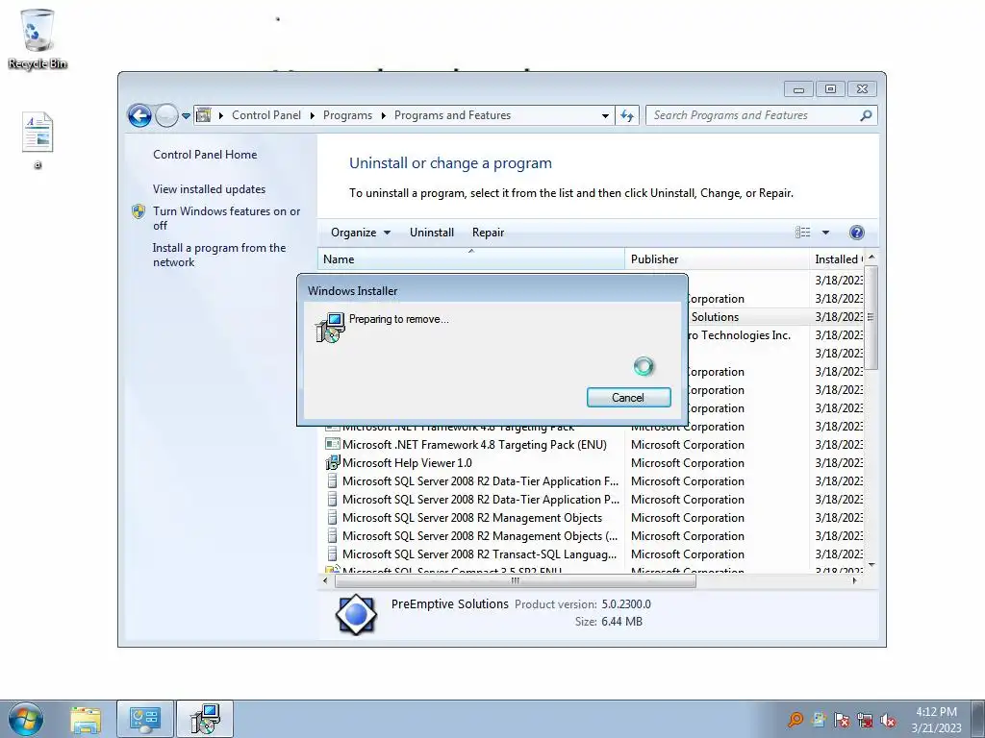Open Help with the question mark icon
Screen dimensions: 985x738
[856, 233]
